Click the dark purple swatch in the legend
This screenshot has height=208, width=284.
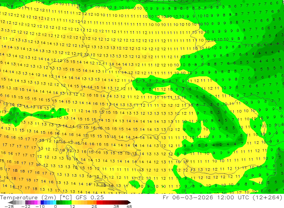[x=27, y=202]
